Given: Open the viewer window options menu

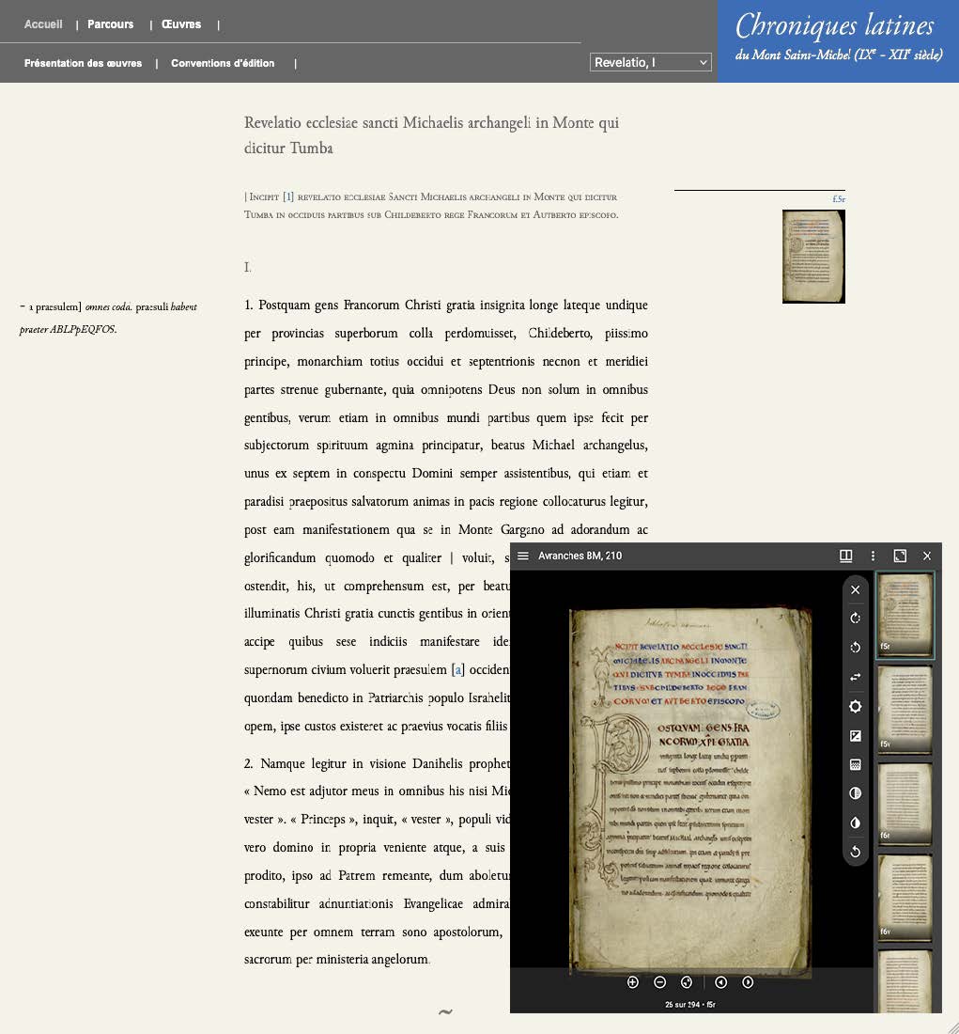Looking at the screenshot, I should pos(873,556).
